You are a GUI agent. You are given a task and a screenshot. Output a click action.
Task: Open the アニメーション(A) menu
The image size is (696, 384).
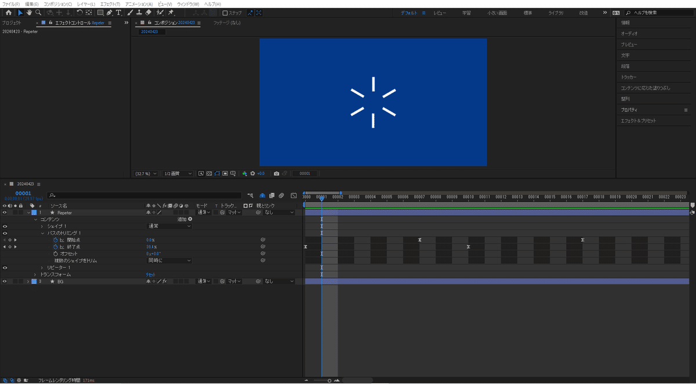point(139,4)
